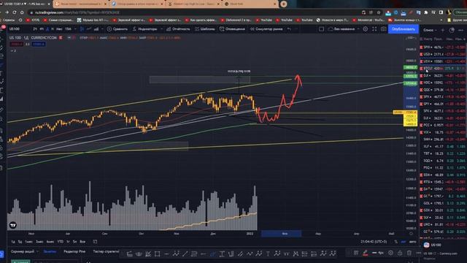Open a new browser tab with plus

(284, 4)
